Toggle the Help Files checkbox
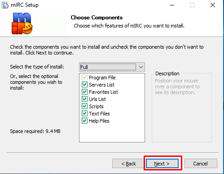This screenshot has height=174, width=224. 84,121
